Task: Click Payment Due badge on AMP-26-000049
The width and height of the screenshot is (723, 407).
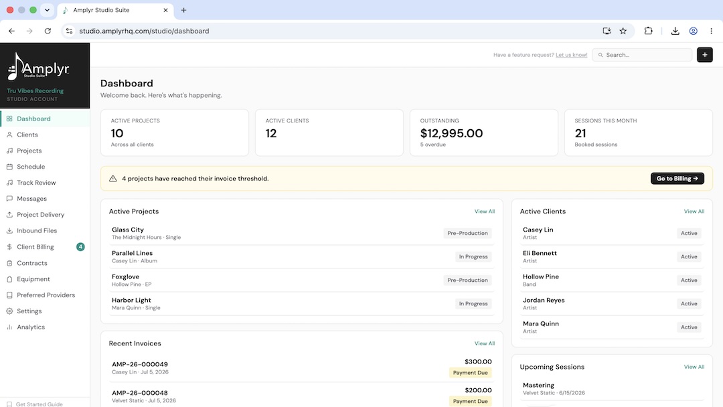Action: 470,372
